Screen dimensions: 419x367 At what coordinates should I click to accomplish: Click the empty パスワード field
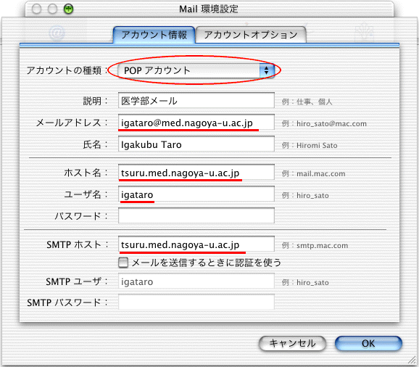coord(196,215)
